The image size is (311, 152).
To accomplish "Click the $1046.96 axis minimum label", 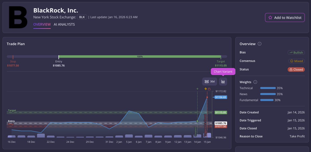I will (x=221, y=137).
